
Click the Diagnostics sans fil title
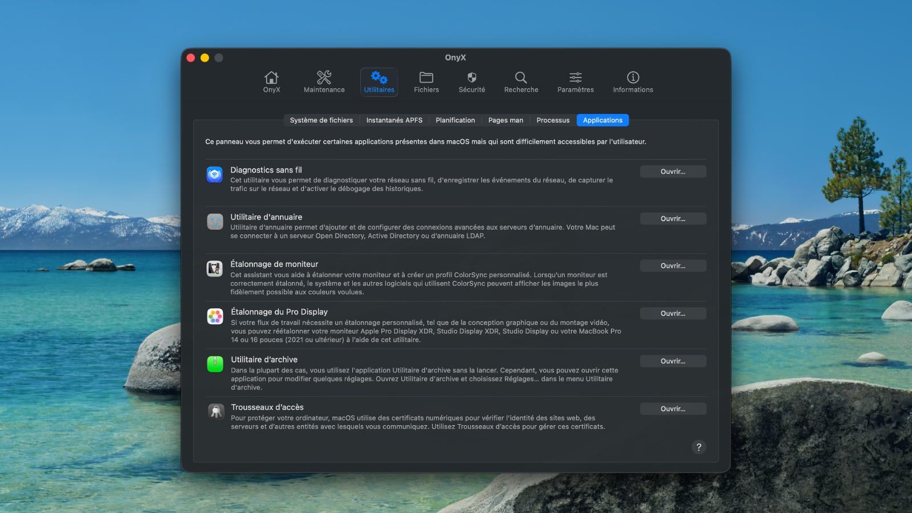266,170
